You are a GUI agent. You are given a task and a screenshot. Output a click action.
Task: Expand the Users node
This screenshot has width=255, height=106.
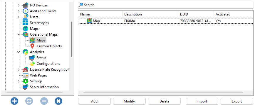coord(19,17)
